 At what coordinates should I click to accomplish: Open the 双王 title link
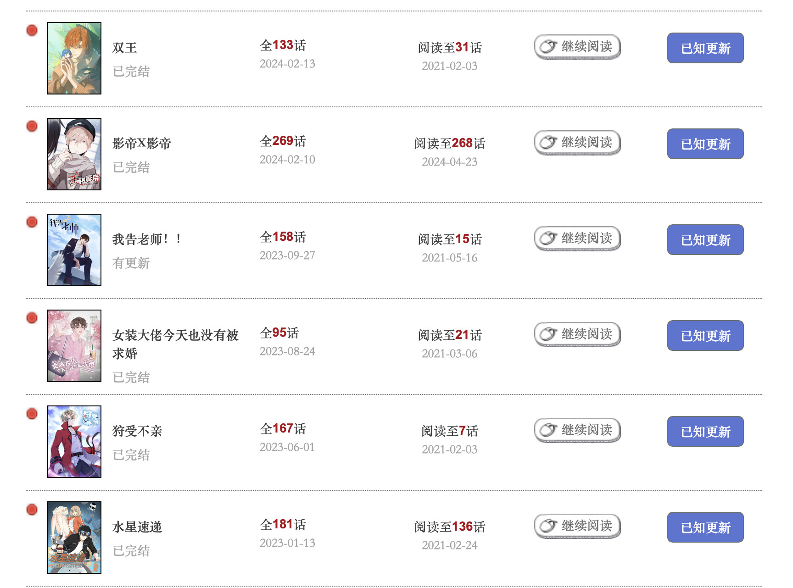pos(125,48)
